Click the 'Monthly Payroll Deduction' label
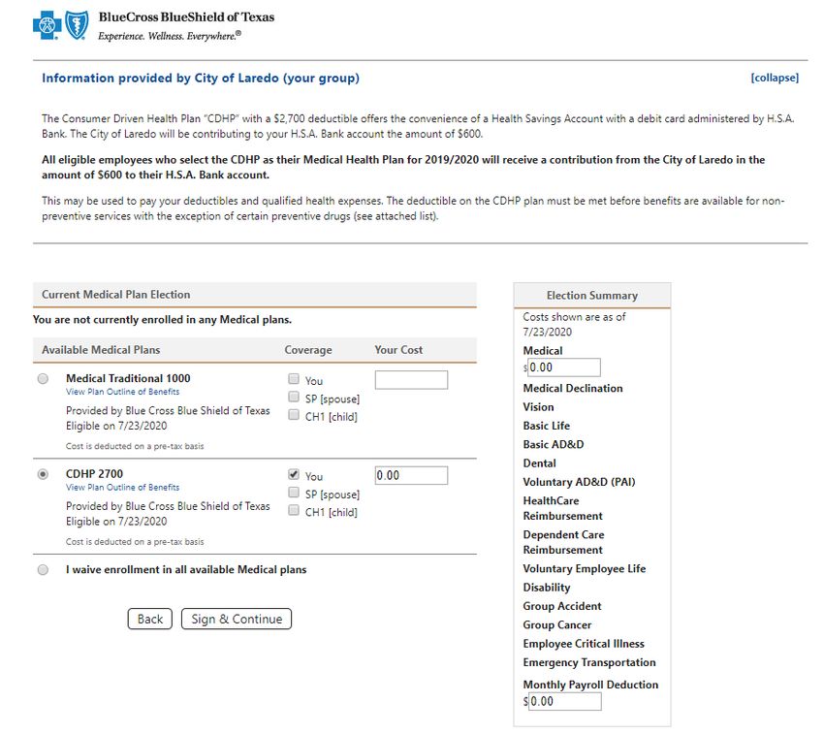The width and height of the screenshot is (824, 734). (x=590, y=685)
